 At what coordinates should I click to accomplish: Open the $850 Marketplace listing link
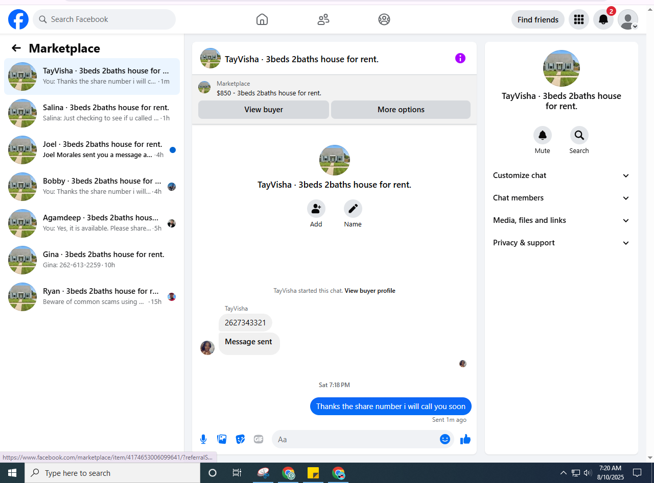pyautogui.click(x=269, y=93)
